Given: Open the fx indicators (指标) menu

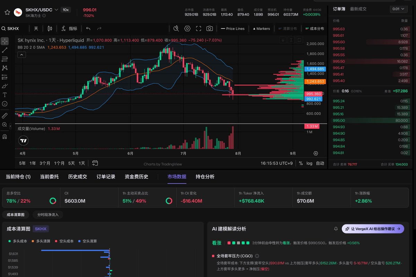Looking at the screenshot, I should point(69,28).
